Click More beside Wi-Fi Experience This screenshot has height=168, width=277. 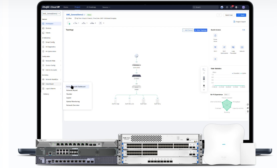(226, 95)
